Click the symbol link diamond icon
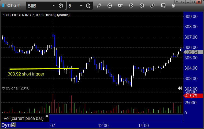Image resolution: width=204 pixels, height=129 pixels. tap(152, 6)
